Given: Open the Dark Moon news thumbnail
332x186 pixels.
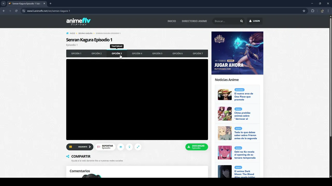Looking at the screenshot, I should coord(225,171).
